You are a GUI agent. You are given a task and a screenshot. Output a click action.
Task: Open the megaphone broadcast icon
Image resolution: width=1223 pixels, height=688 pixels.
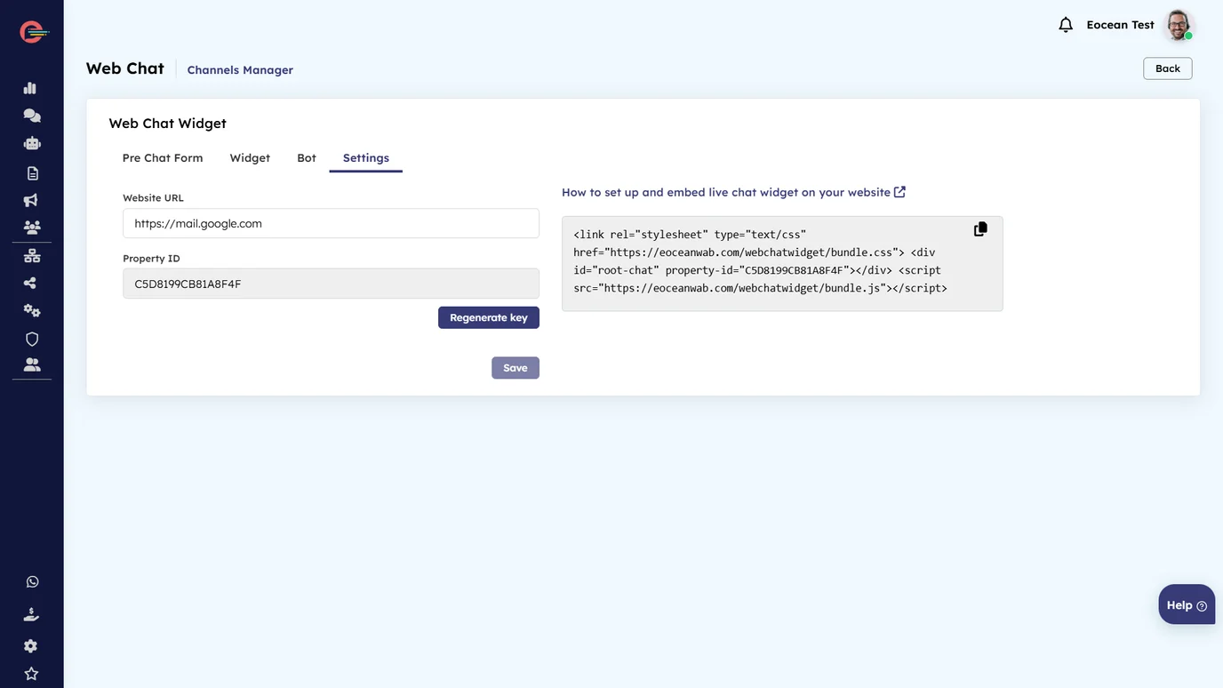click(x=31, y=200)
